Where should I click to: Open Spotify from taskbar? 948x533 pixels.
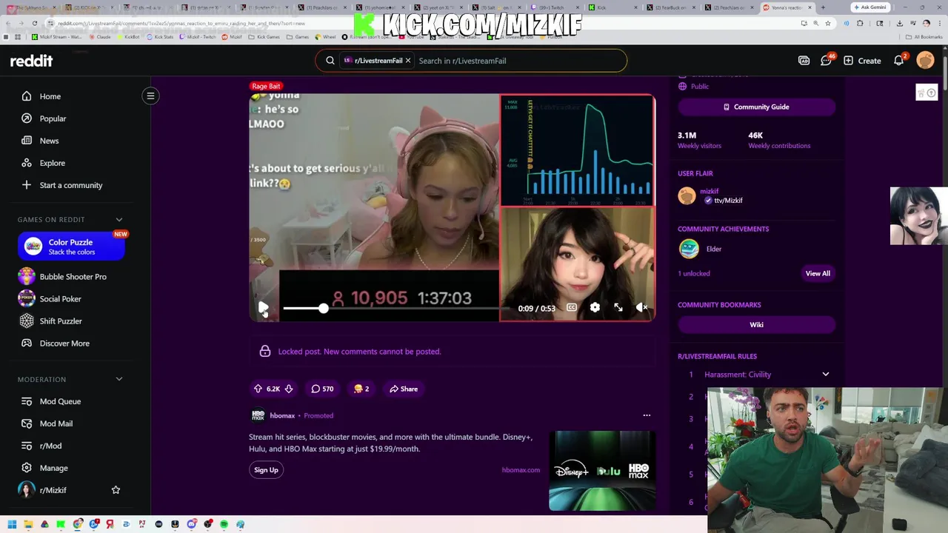[224, 524]
